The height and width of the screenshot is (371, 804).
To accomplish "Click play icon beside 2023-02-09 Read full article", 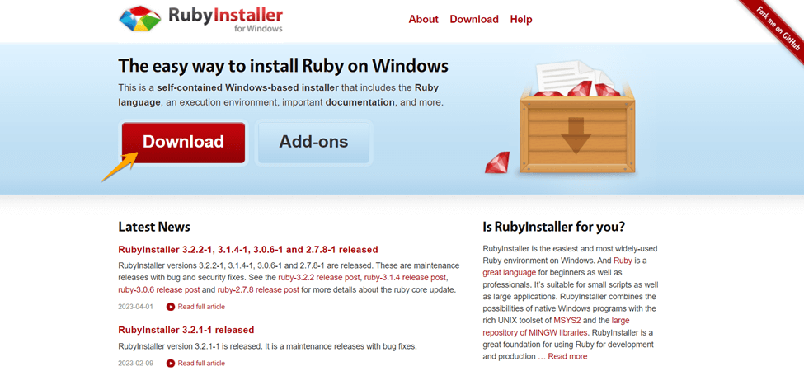I will [171, 364].
